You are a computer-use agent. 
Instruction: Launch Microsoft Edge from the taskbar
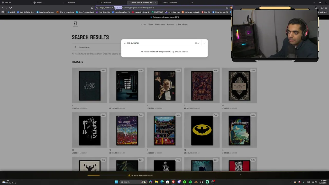[162, 182]
